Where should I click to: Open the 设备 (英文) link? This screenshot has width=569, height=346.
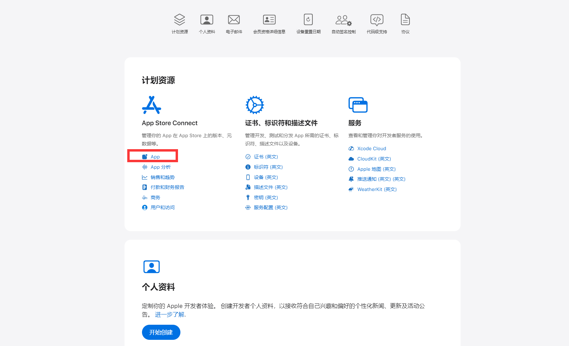point(266,177)
